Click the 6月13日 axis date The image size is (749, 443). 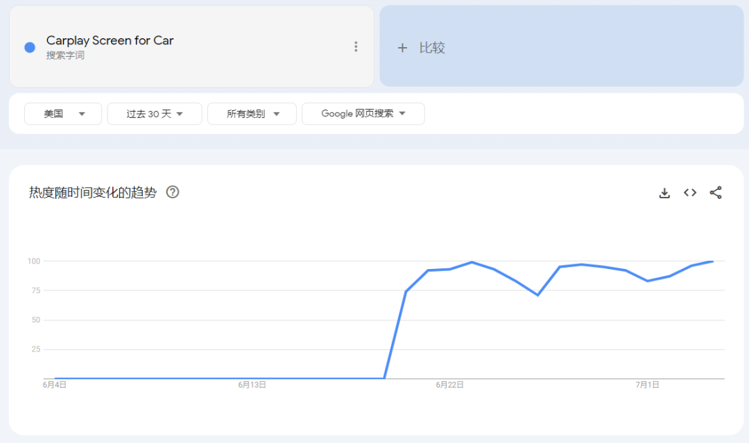252,385
